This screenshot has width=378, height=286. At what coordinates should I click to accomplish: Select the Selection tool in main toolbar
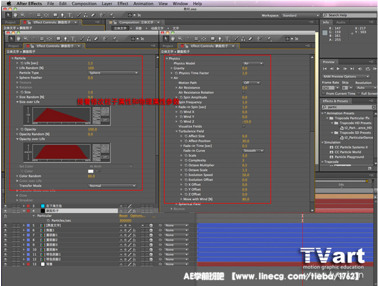tap(8, 15)
